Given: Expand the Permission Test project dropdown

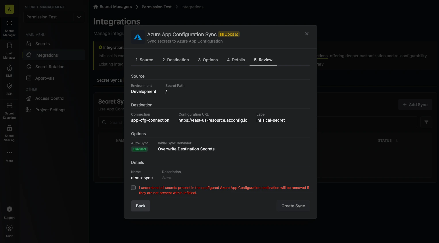Looking at the screenshot, I should (x=79, y=17).
